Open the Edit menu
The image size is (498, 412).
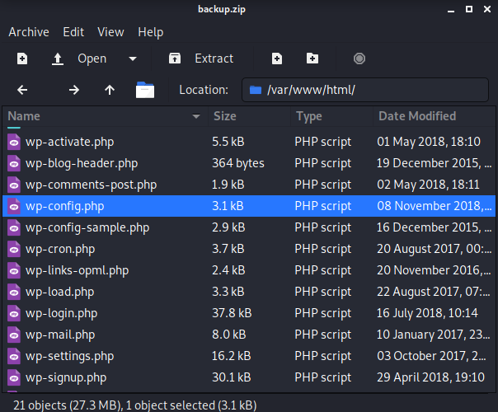73,32
